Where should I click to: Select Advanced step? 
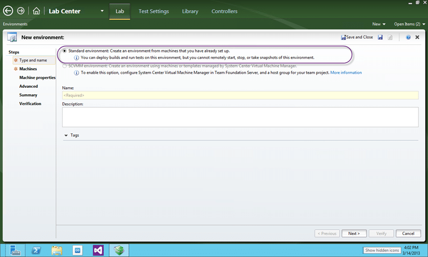click(28, 86)
